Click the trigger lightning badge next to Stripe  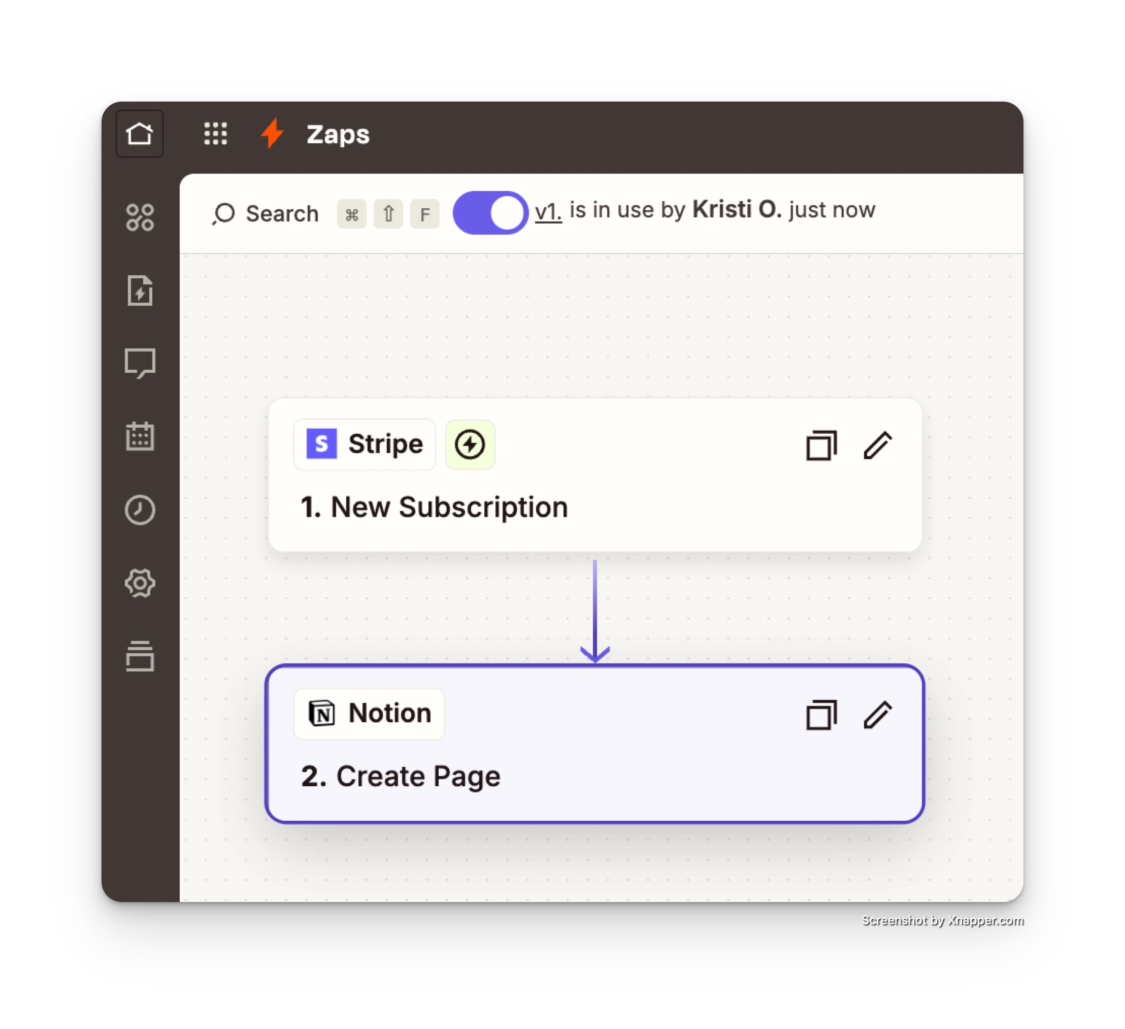tap(469, 444)
